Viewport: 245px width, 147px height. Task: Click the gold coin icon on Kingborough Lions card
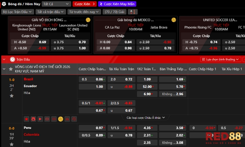tap(88, 20)
